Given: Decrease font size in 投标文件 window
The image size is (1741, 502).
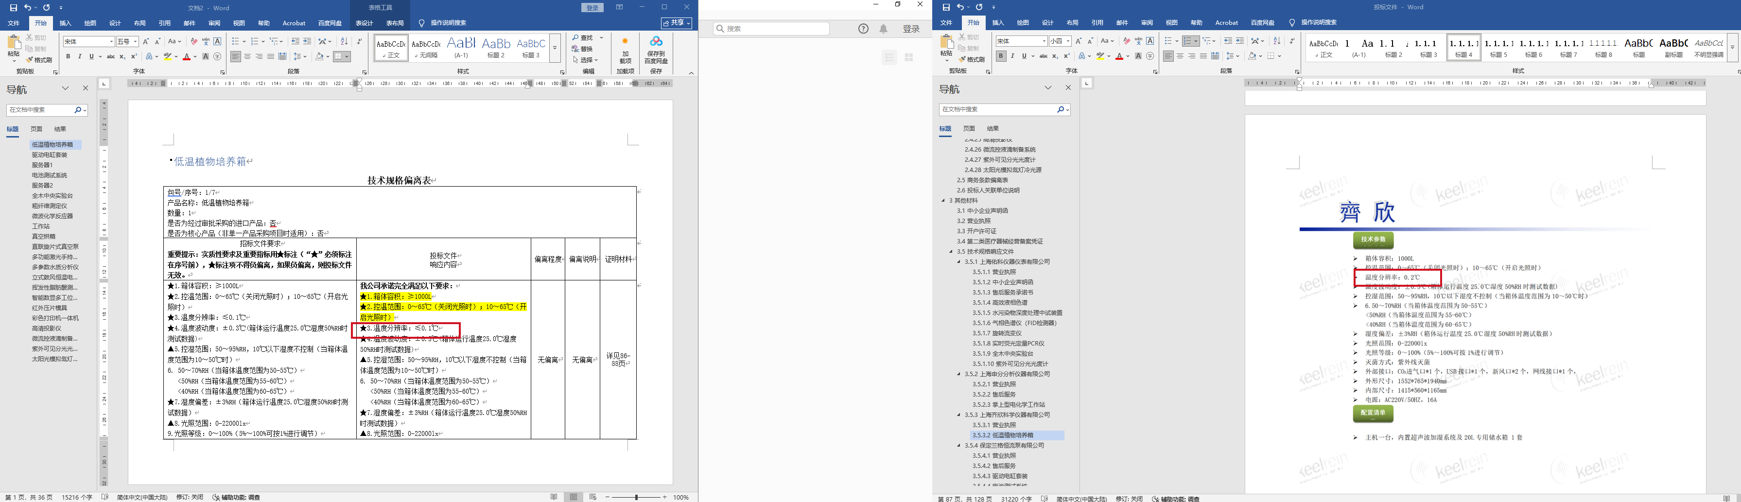Looking at the screenshot, I should [1090, 42].
